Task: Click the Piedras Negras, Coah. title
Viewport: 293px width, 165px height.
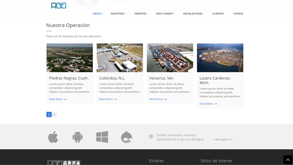Action: 69,78
